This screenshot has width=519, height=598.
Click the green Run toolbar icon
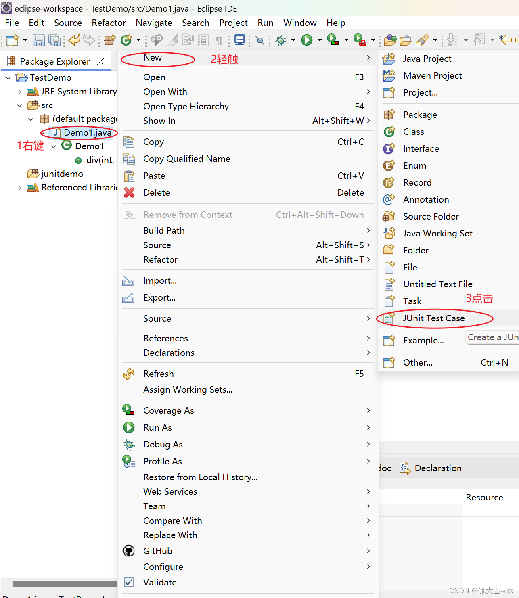[307, 40]
